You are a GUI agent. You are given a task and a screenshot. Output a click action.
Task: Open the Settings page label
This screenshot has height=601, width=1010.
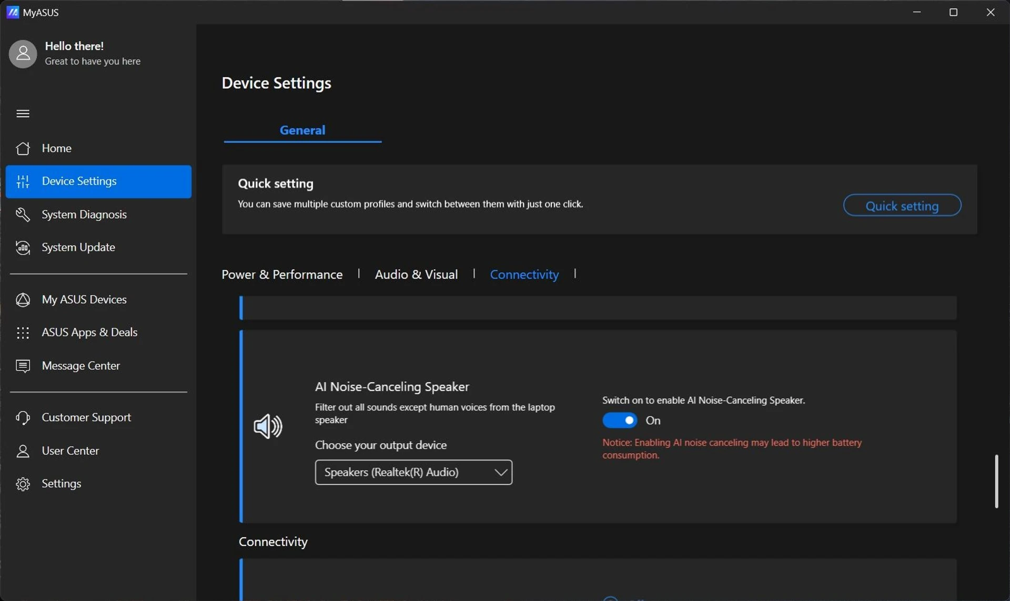[61, 484]
